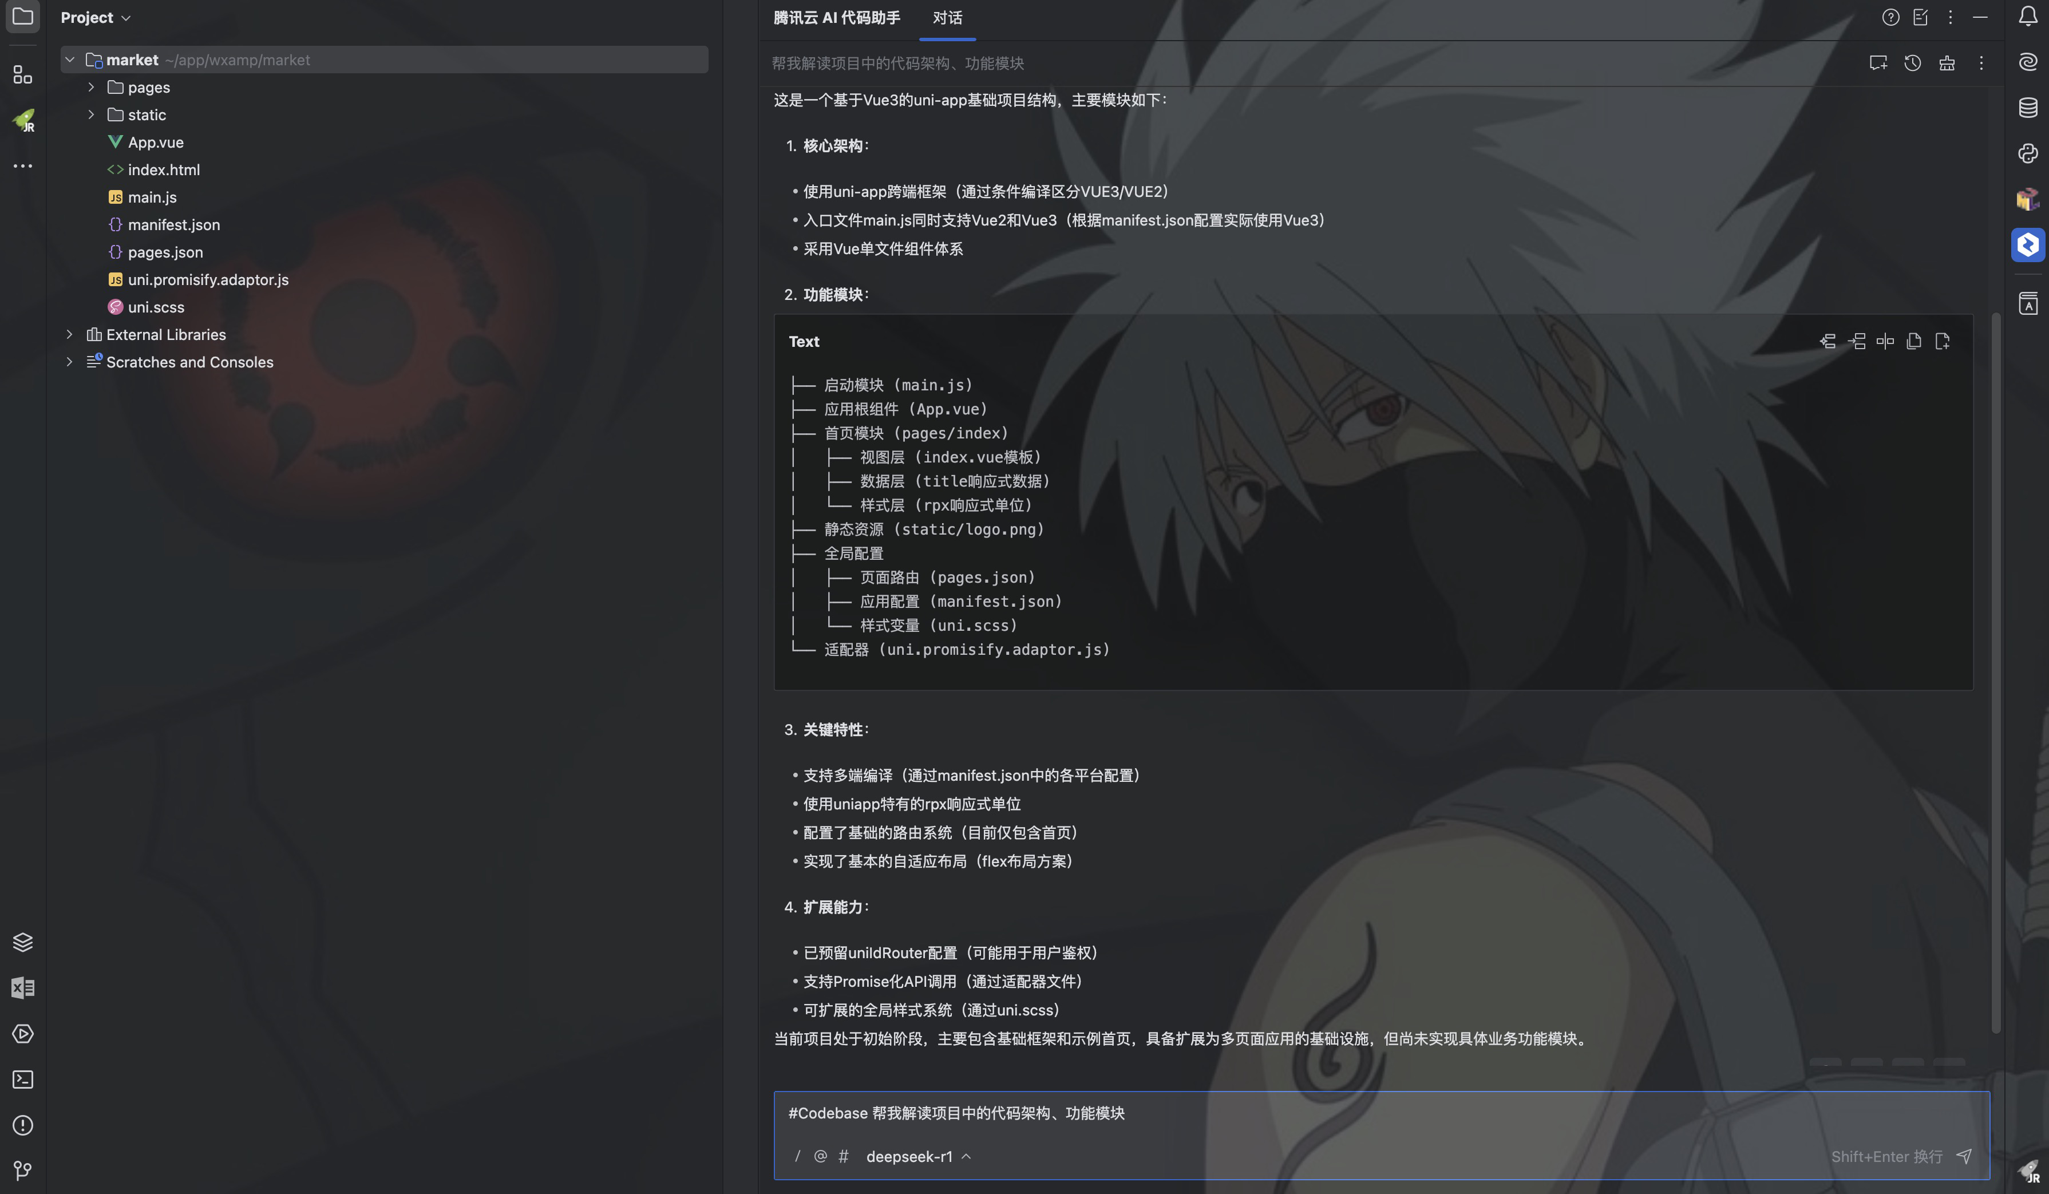Create new file from code block
Image resolution: width=2049 pixels, height=1194 pixels.
pyautogui.click(x=1943, y=341)
